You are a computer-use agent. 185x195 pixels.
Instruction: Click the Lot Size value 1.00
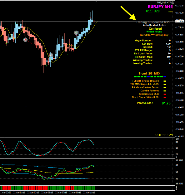pyautogui.click(x=168, y=44)
